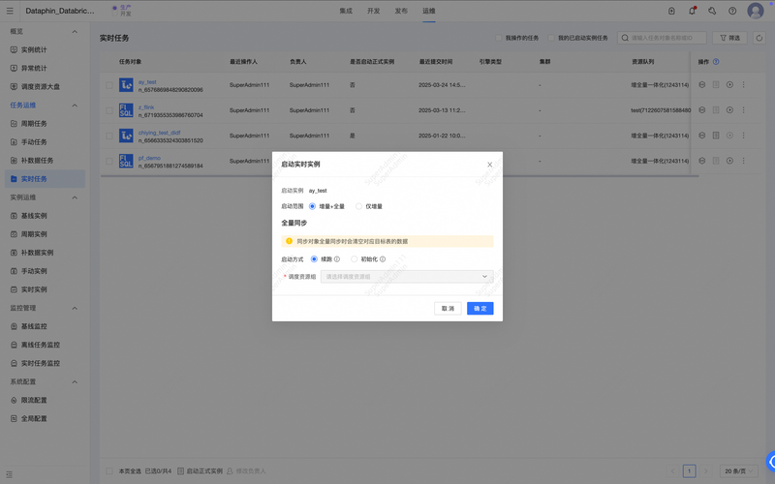Screen dimensions: 775x484
Task: Go to page 1 in pagination
Action: point(689,471)
